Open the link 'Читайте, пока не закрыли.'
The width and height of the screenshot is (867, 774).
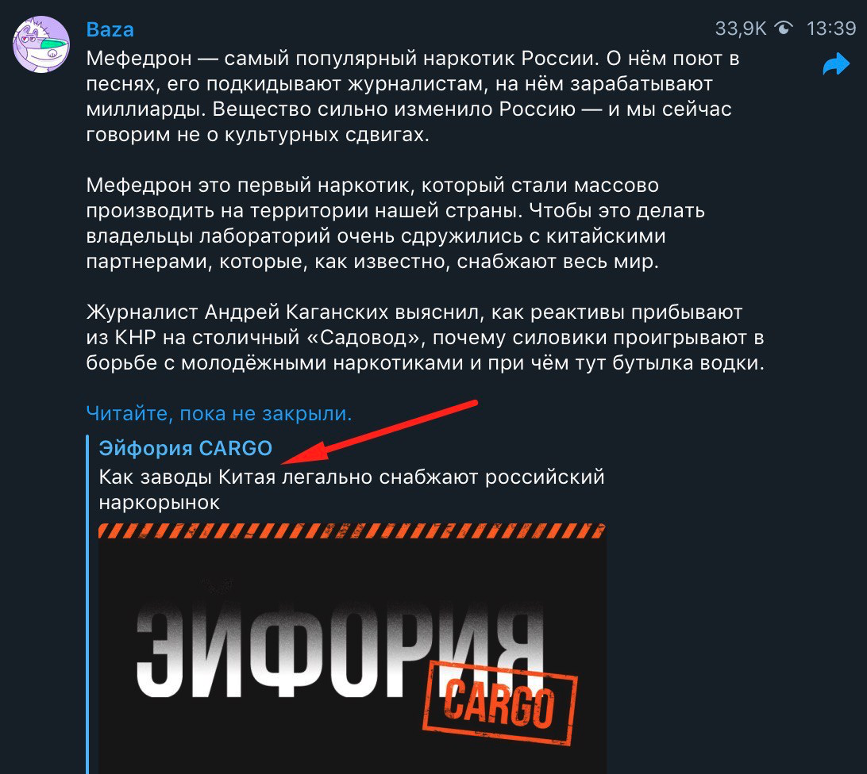[219, 413]
